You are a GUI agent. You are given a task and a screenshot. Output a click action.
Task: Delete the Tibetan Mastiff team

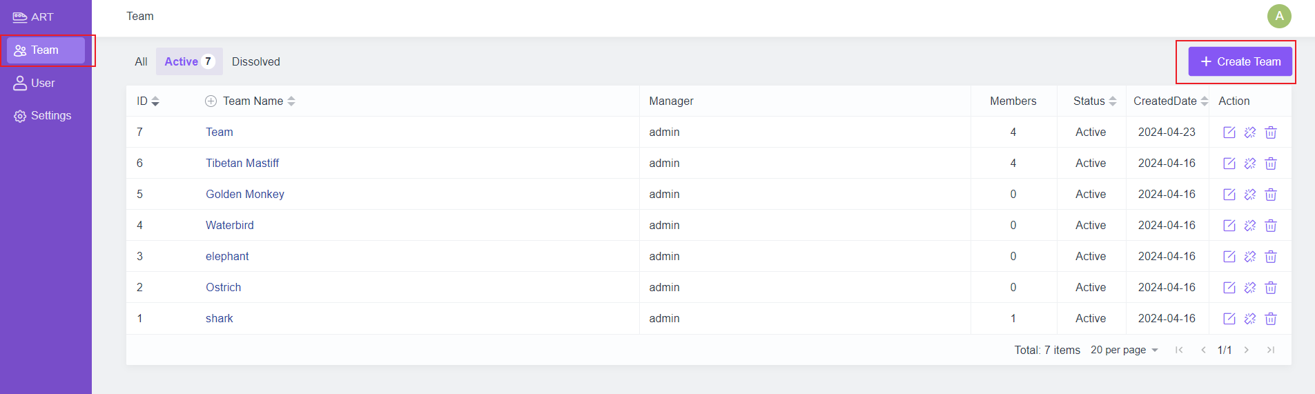pyautogui.click(x=1270, y=164)
